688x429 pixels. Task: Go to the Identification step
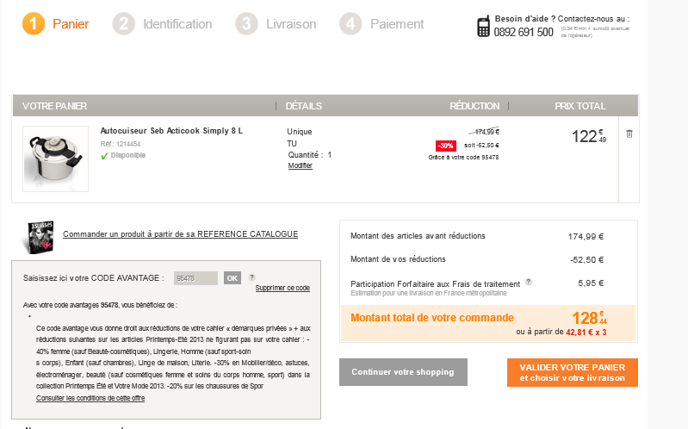177,24
